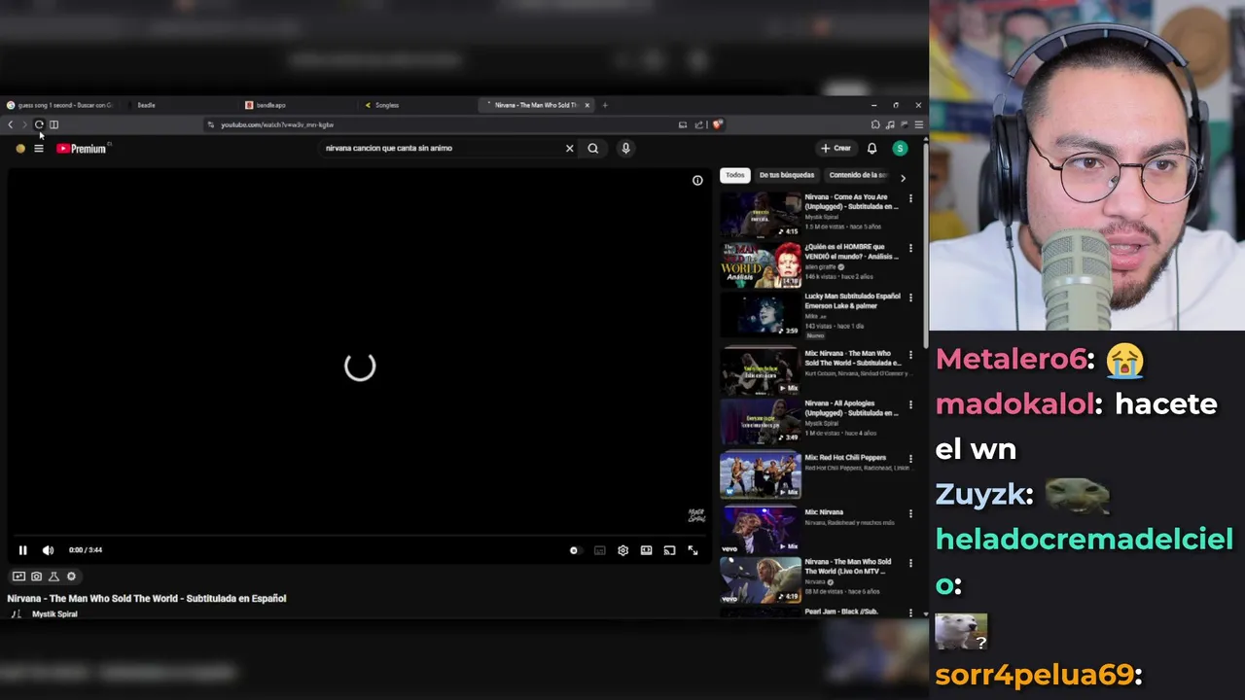This screenshot has height=700, width=1245.
Task: Open options menu for Come As You Are video
Action: [x=910, y=198]
